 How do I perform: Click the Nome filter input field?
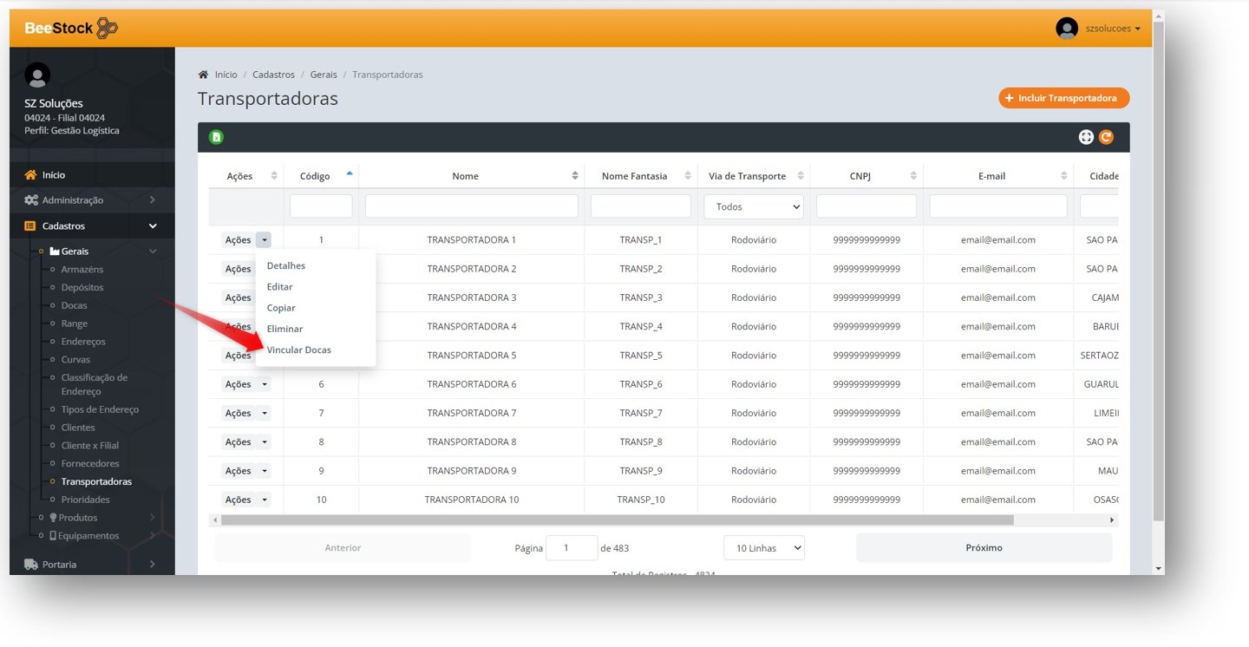pyautogui.click(x=471, y=206)
